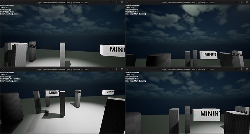
Task: Minimize the Client 2 preview window
Action: 236,69
